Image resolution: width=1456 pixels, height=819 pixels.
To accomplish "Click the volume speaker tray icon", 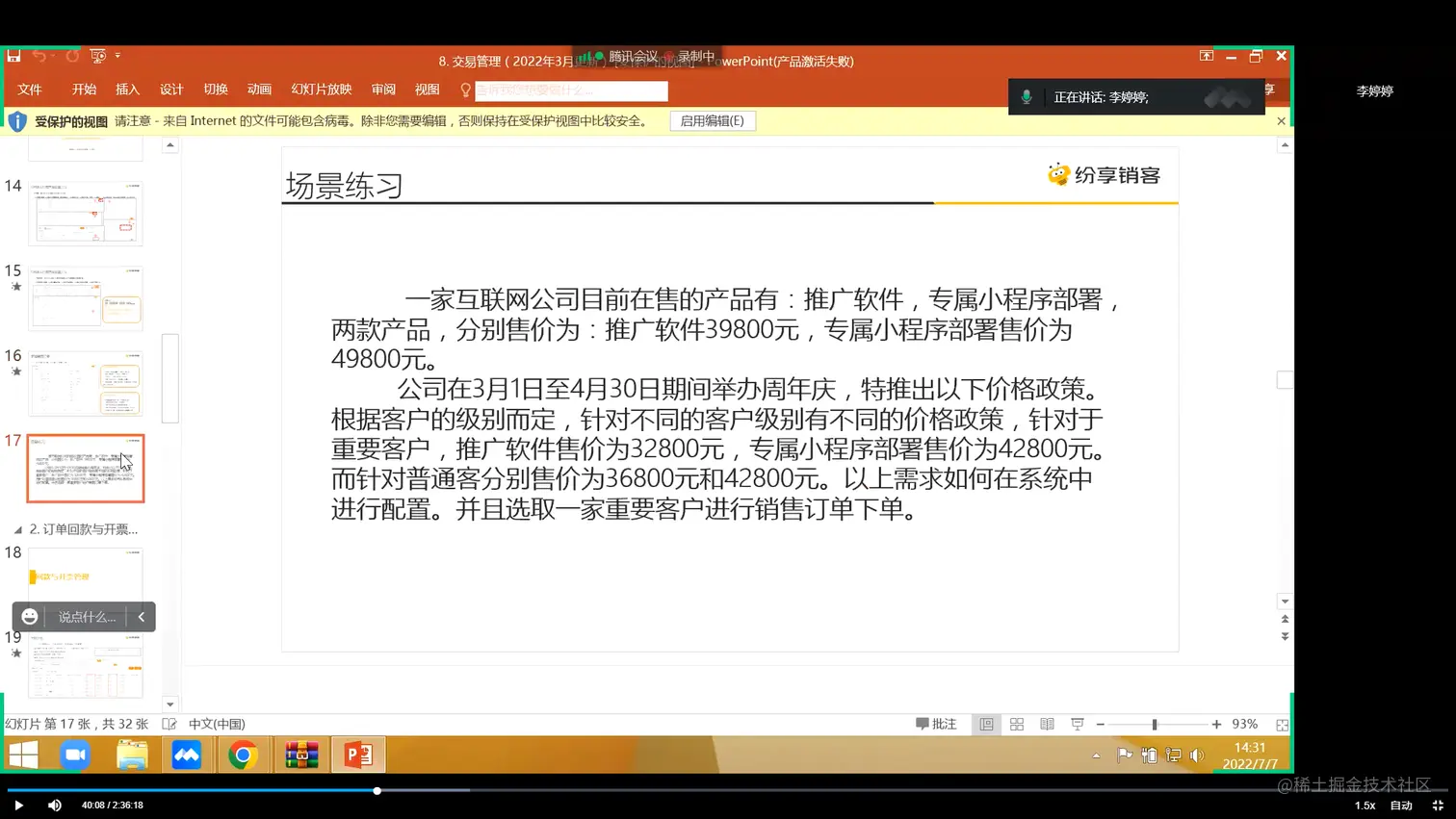I will (x=1197, y=755).
